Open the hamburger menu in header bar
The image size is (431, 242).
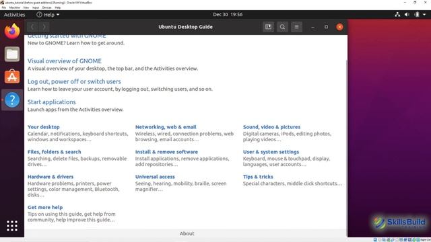tap(296, 27)
